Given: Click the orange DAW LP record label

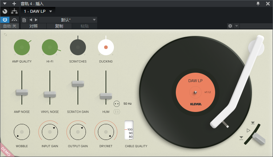Looking at the screenshot, I should tap(195, 92).
